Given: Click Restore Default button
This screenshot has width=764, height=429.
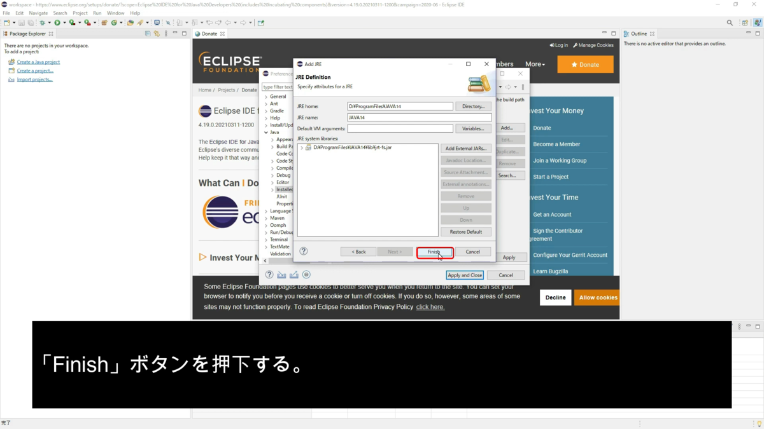Looking at the screenshot, I should click(466, 232).
